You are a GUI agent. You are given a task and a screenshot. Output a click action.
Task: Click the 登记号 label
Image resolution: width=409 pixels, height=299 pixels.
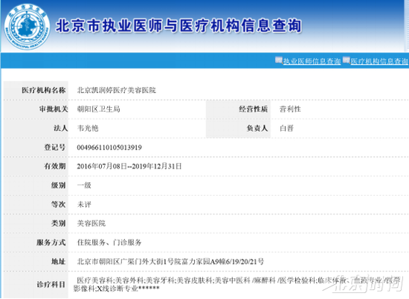click(x=54, y=147)
